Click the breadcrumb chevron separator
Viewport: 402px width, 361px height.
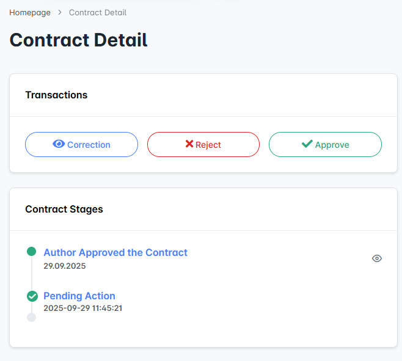60,12
